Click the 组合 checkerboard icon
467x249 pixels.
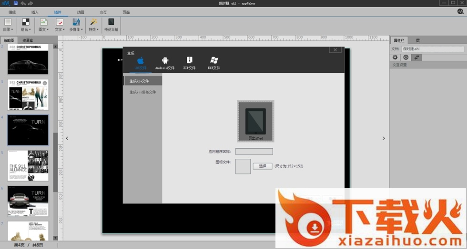tap(26, 22)
